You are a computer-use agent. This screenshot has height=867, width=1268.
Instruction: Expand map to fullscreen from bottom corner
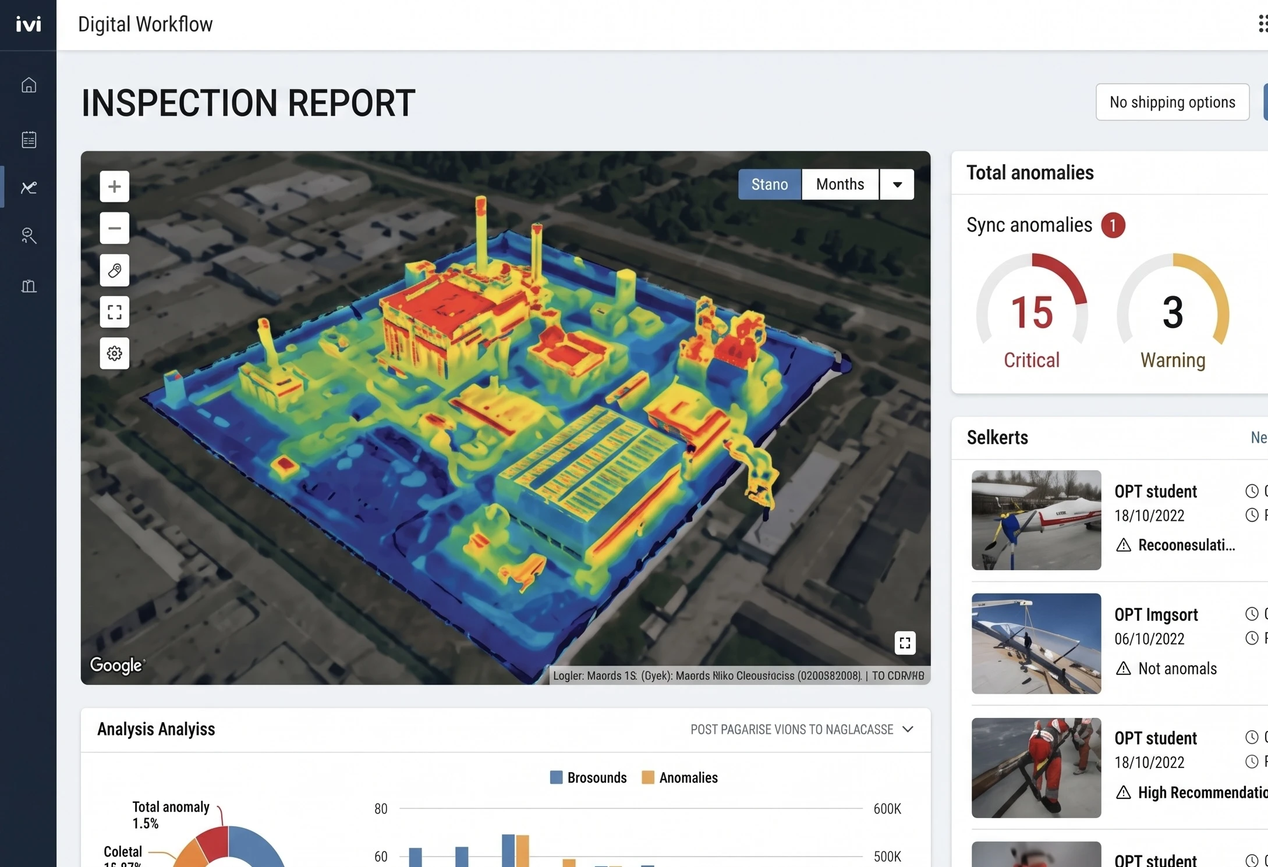point(905,643)
